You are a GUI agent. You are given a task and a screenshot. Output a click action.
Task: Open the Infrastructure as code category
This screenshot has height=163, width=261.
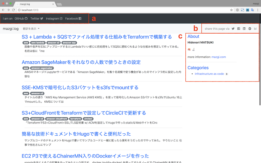pos(209,74)
